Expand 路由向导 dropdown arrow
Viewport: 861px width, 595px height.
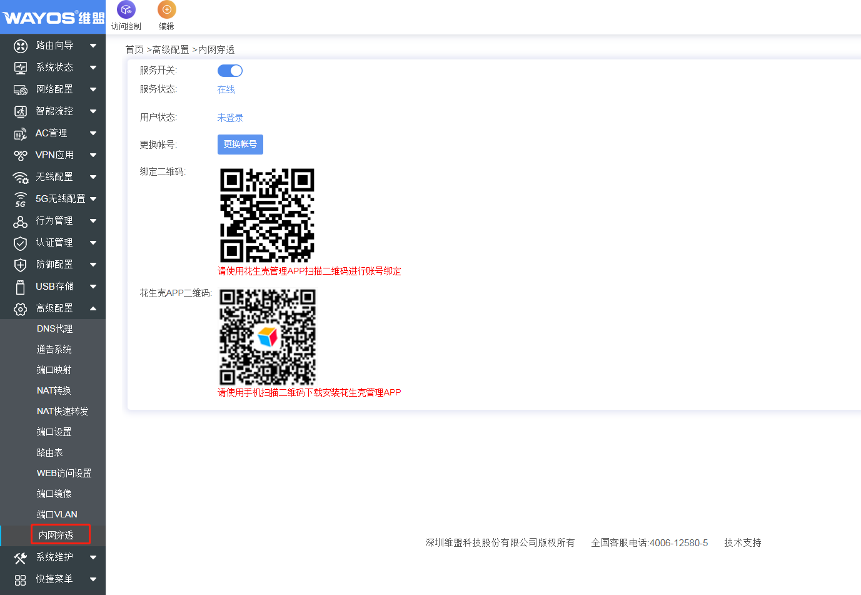point(93,46)
